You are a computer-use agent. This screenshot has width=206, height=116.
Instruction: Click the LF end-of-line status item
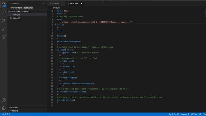pos(200,114)
